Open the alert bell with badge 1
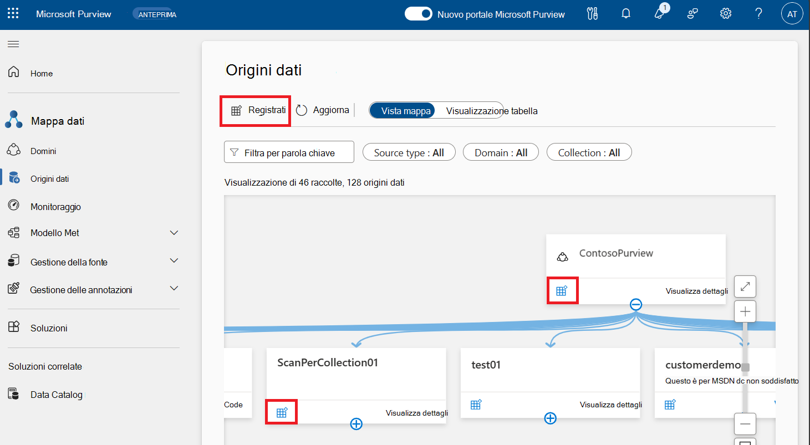 coord(660,13)
